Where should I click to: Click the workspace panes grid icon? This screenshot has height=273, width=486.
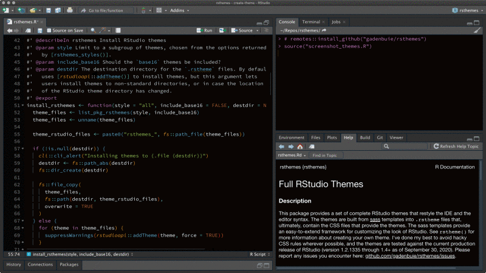(x=159, y=10)
